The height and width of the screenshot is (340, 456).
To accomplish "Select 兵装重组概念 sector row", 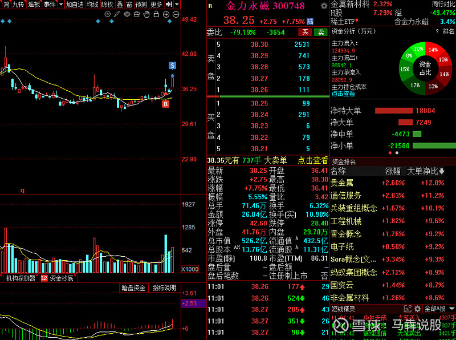I will pyautogui.click(x=393, y=208).
